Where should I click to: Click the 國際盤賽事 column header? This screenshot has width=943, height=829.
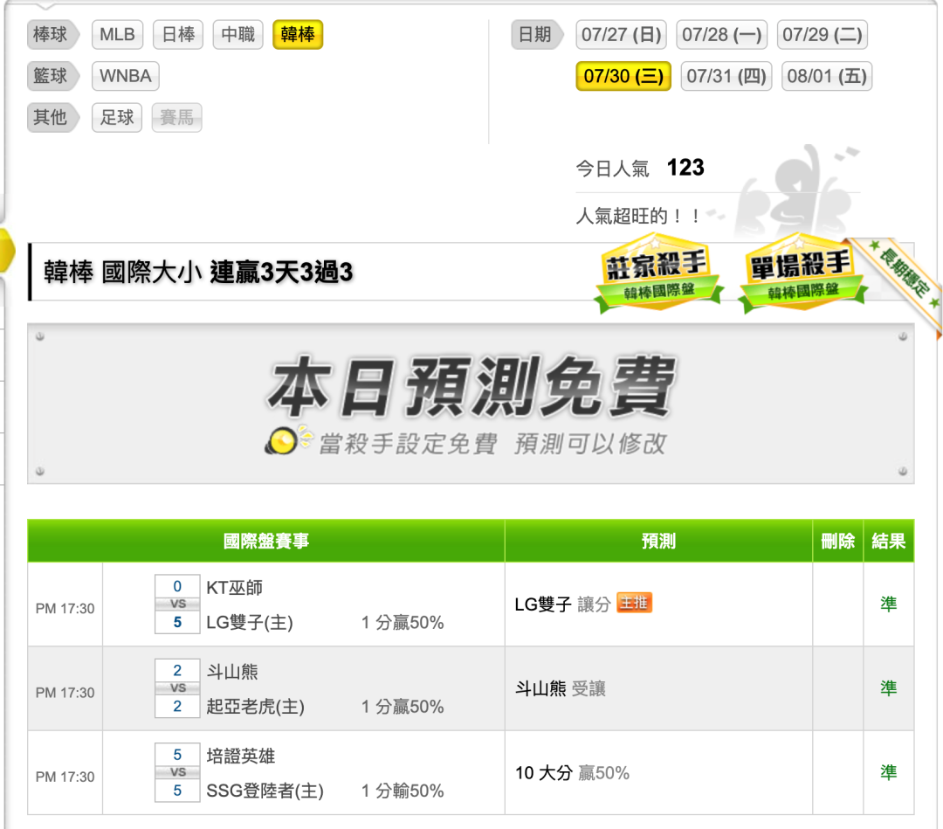[x=265, y=541]
